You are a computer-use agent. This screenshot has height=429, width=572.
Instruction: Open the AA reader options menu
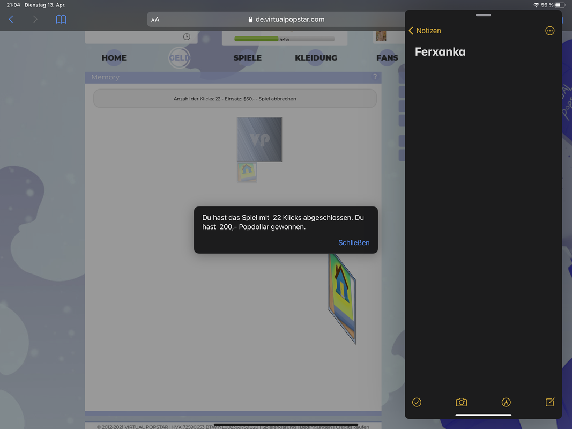155,20
